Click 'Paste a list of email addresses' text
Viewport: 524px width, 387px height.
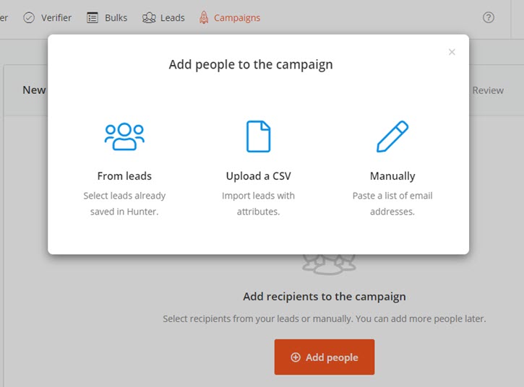point(392,204)
